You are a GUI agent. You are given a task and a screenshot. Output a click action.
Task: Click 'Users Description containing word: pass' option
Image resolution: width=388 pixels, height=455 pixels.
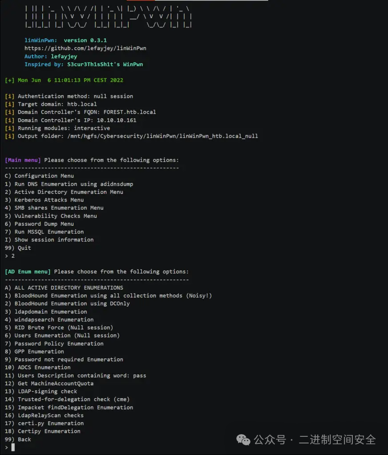[x=76, y=375]
